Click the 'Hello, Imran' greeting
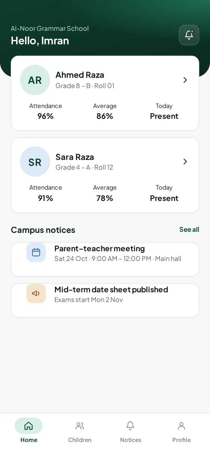This screenshot has height=456, width=210. point(40,41)
